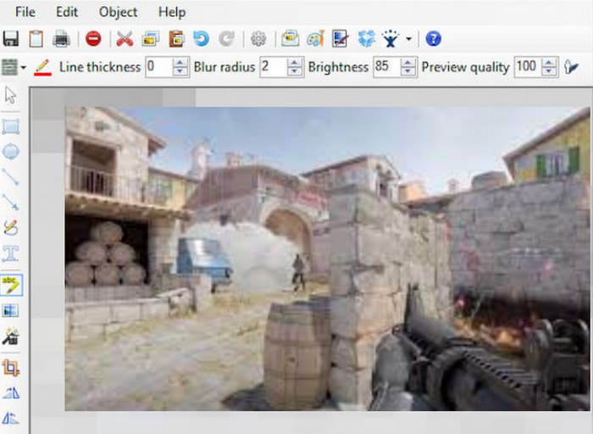Print the image using printer icon

pyautogui.click(x=61, y=39)
